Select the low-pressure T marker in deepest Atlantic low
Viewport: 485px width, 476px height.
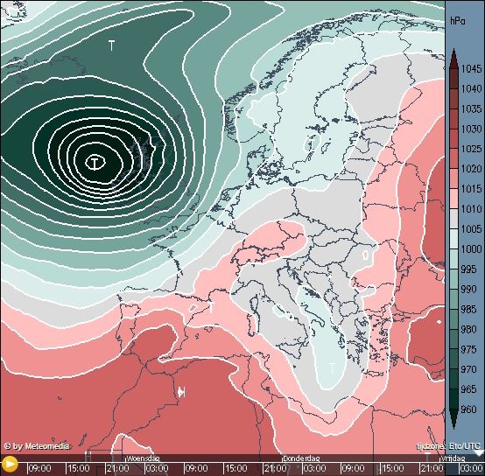95,162
